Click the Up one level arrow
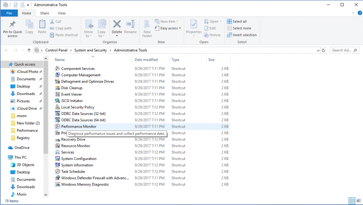The image size is (363, 205). (29, 50)
